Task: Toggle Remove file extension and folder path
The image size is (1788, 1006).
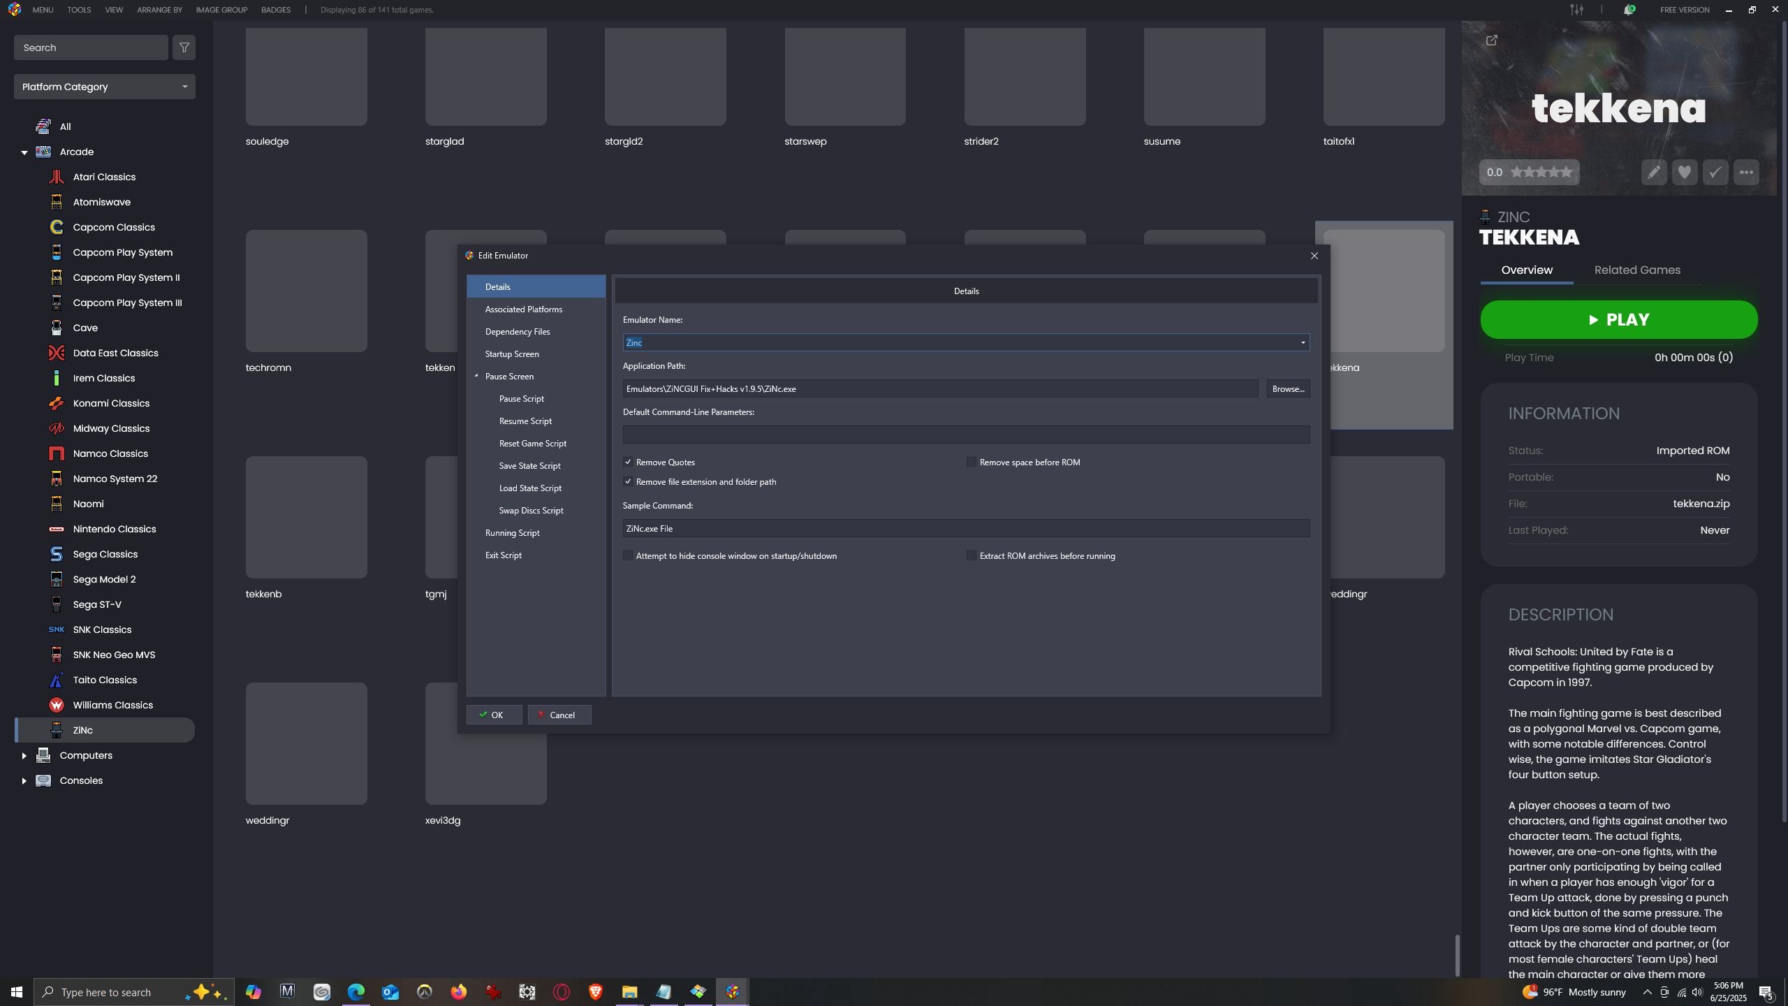Action: (628, 481)
